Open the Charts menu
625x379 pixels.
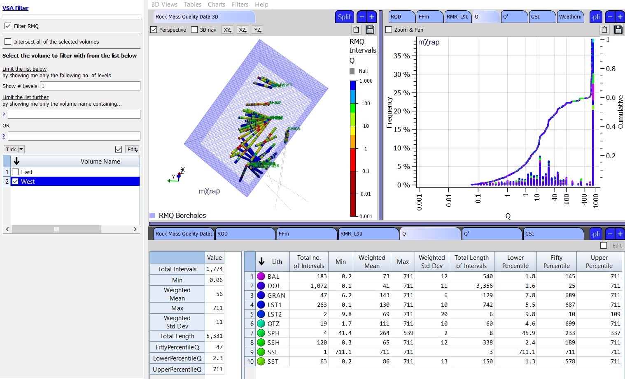click(x=216, y=4)
